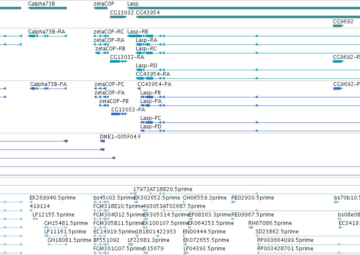Image resolution: width=360 pixels, height=255 pixels.
Task: Select the BP551092 EST label
Action: pos(107,240)
